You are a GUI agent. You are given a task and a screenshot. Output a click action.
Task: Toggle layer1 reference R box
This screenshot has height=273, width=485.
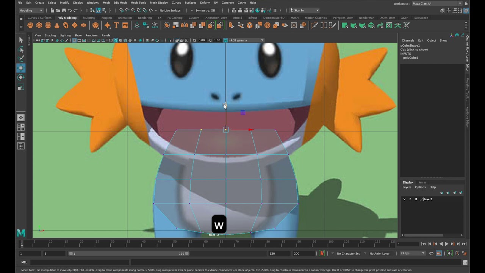tap(416, 199)
